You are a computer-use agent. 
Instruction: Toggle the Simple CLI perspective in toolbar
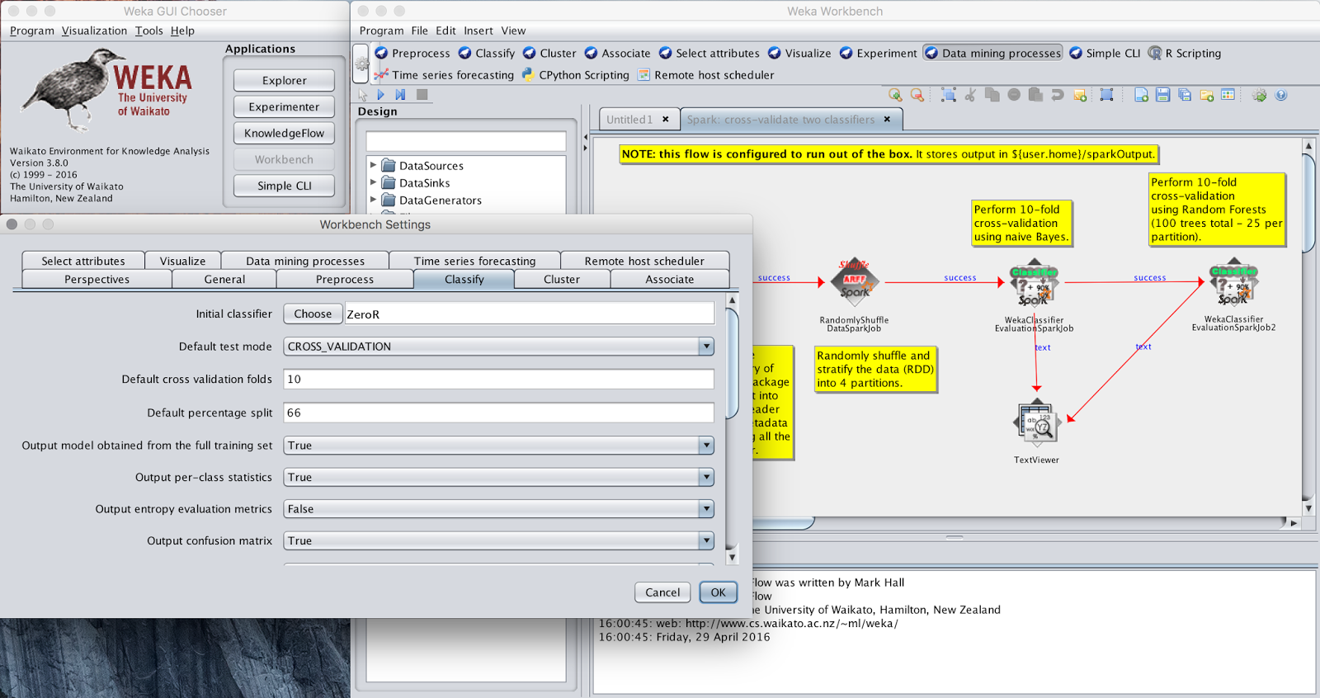1104,53
